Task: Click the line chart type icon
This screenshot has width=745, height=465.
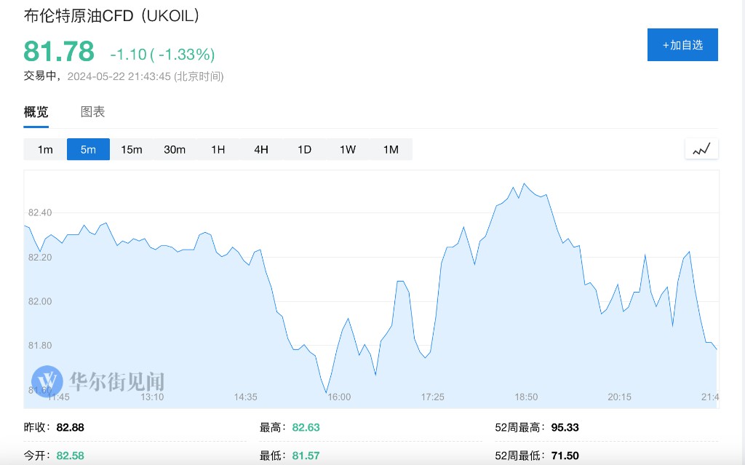Action: click(x=701, y=149)
